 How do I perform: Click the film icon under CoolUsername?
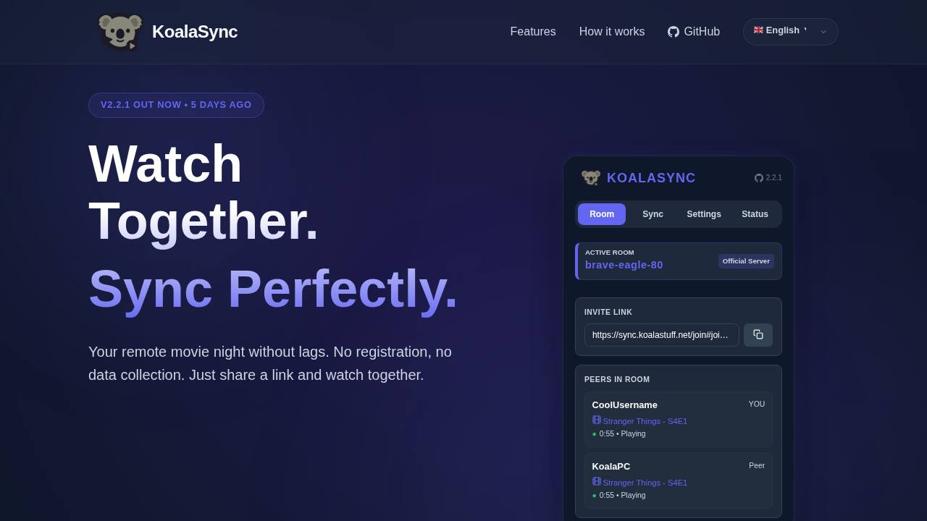[x=597, y=420]
